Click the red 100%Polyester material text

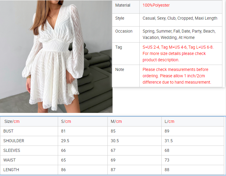click(156, 5)
